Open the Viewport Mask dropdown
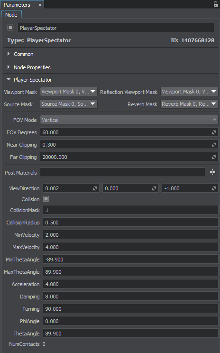220x353 pixels. [x=69, y=92]
